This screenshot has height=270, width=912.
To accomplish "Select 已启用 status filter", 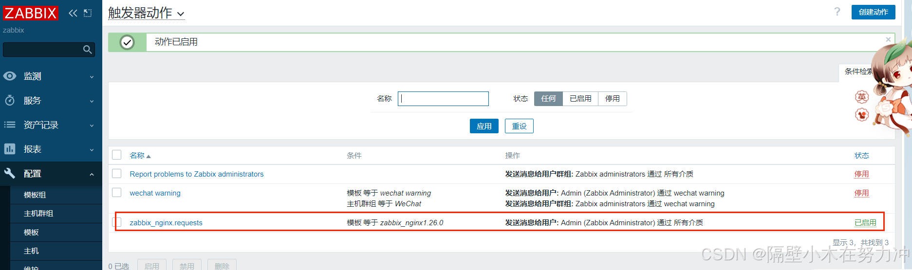I will pos(580,99).
